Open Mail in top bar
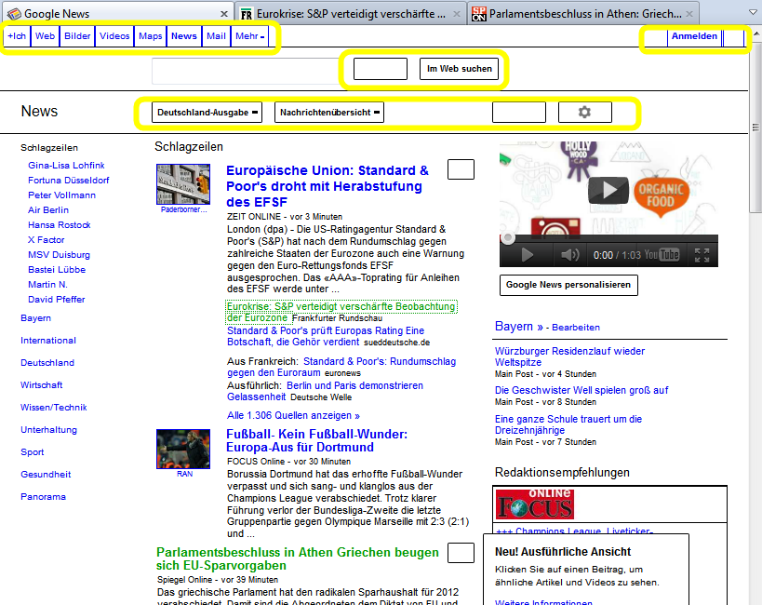Image resolution: width=762 pixels, height=605 pixels. coord(216,36)
